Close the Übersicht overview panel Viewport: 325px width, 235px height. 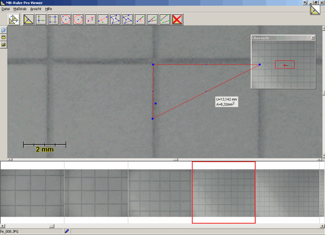(313, 38)
